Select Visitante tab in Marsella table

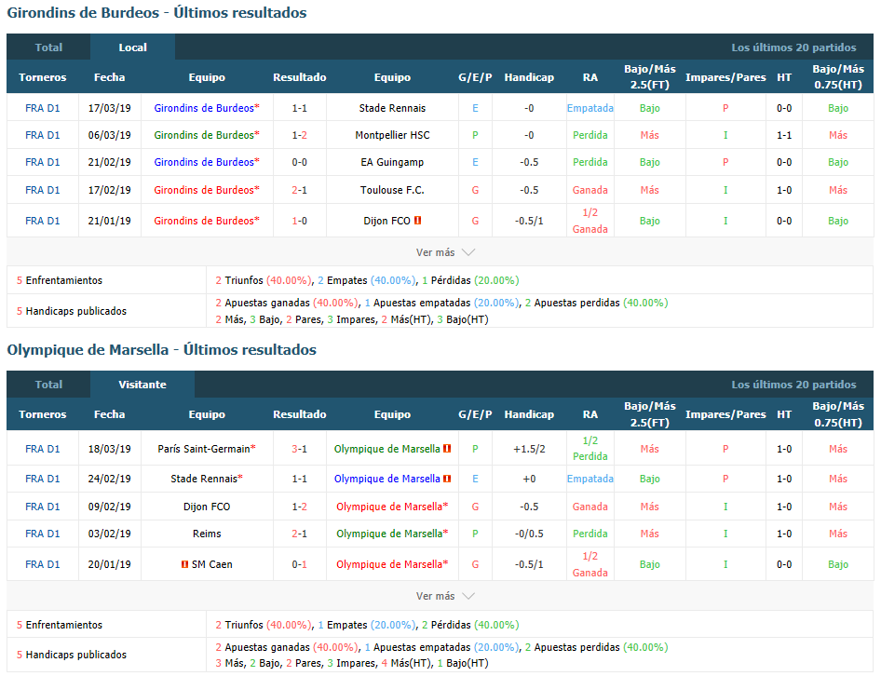point(142,385)
